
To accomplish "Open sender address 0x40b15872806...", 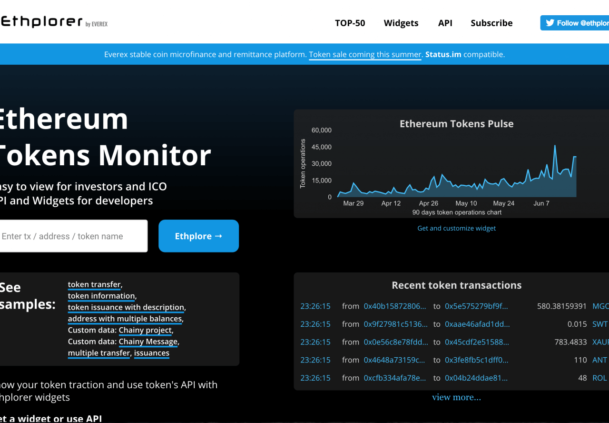I will (395, 306).
